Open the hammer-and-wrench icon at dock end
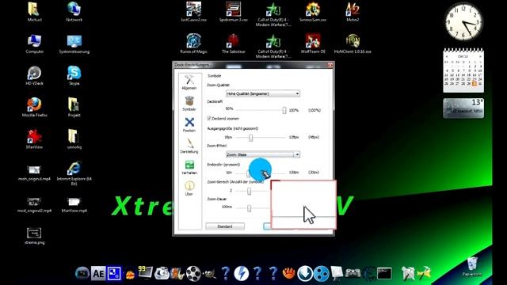Screen dimensions: 507x285 (x=424, y=274)
